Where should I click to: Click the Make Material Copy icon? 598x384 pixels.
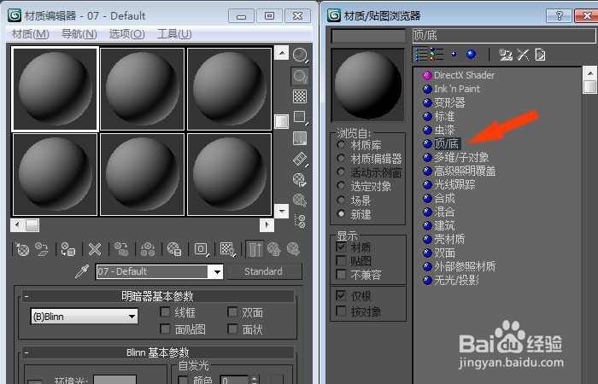pyautogui.click(x=121, y=249)
